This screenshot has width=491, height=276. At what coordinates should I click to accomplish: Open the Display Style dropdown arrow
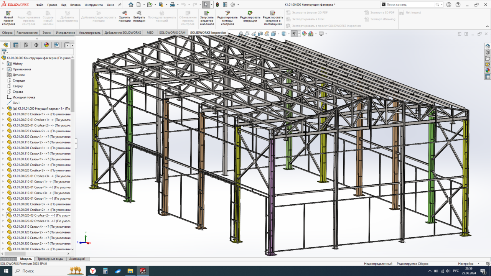pos(288,34)
